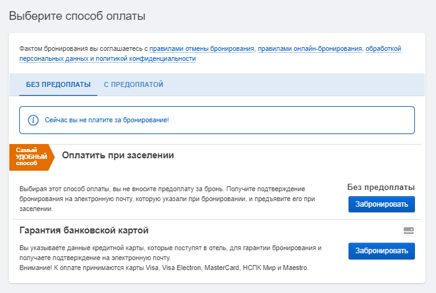Select the 'БЕЗ ПРЕДОПЛАТЫ' tab

pyautogui.click(x=58, y=84)
